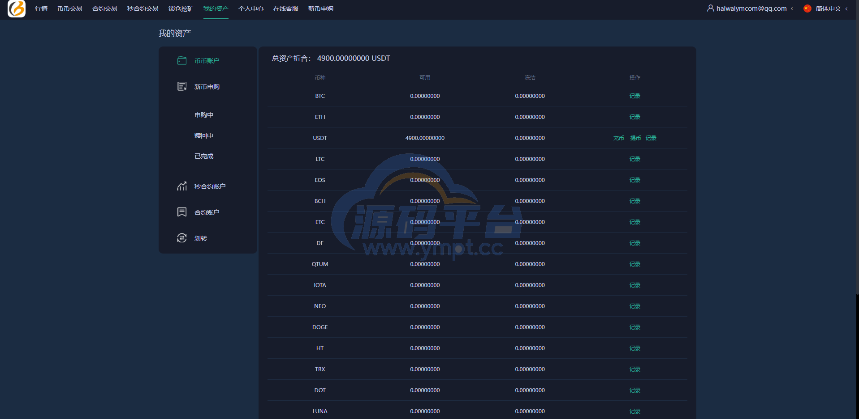Open 记录 for the DOT row

tap(635, 390)
